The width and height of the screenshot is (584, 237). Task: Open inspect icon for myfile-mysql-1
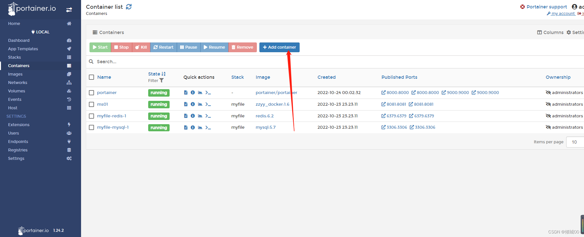[x=193, y=127]
